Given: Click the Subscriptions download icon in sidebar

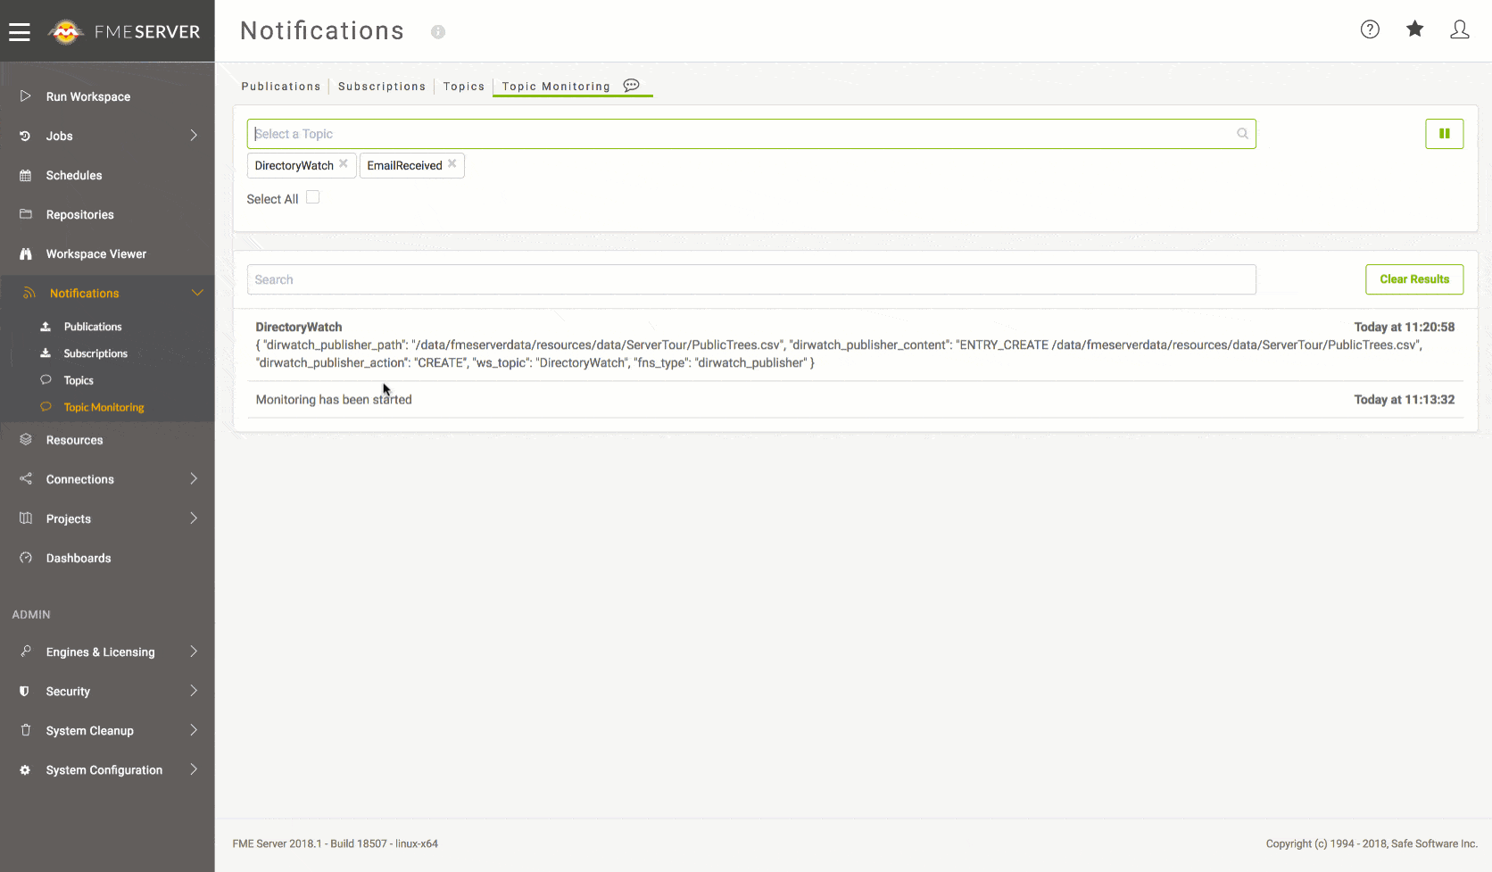Looking at the screenshot, I should [x=46, y=353].
